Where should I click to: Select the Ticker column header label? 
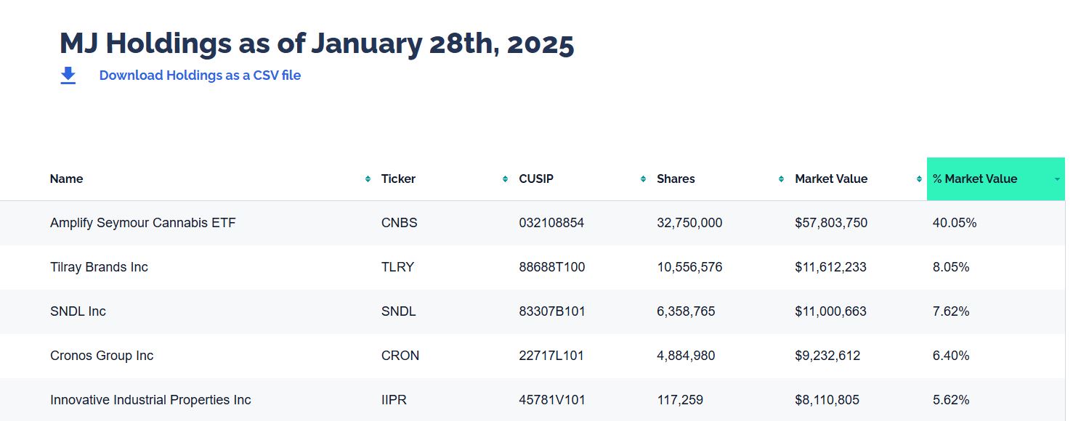[x=398, y=179]
